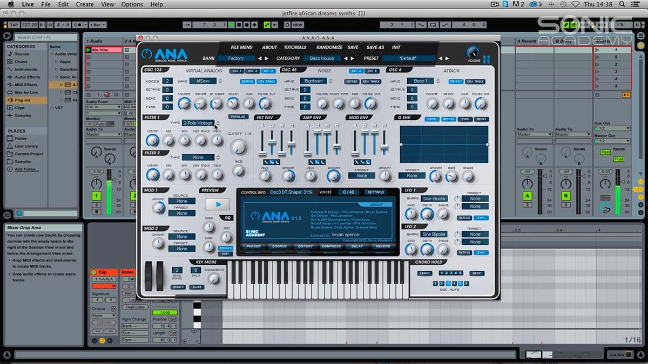Click the pitch bend wheel

point(150,277)
